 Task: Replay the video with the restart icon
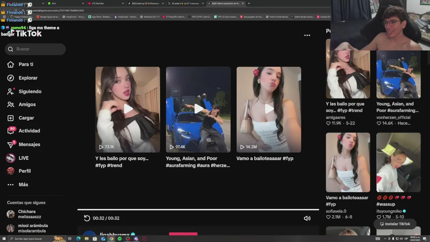click(87, 218)
